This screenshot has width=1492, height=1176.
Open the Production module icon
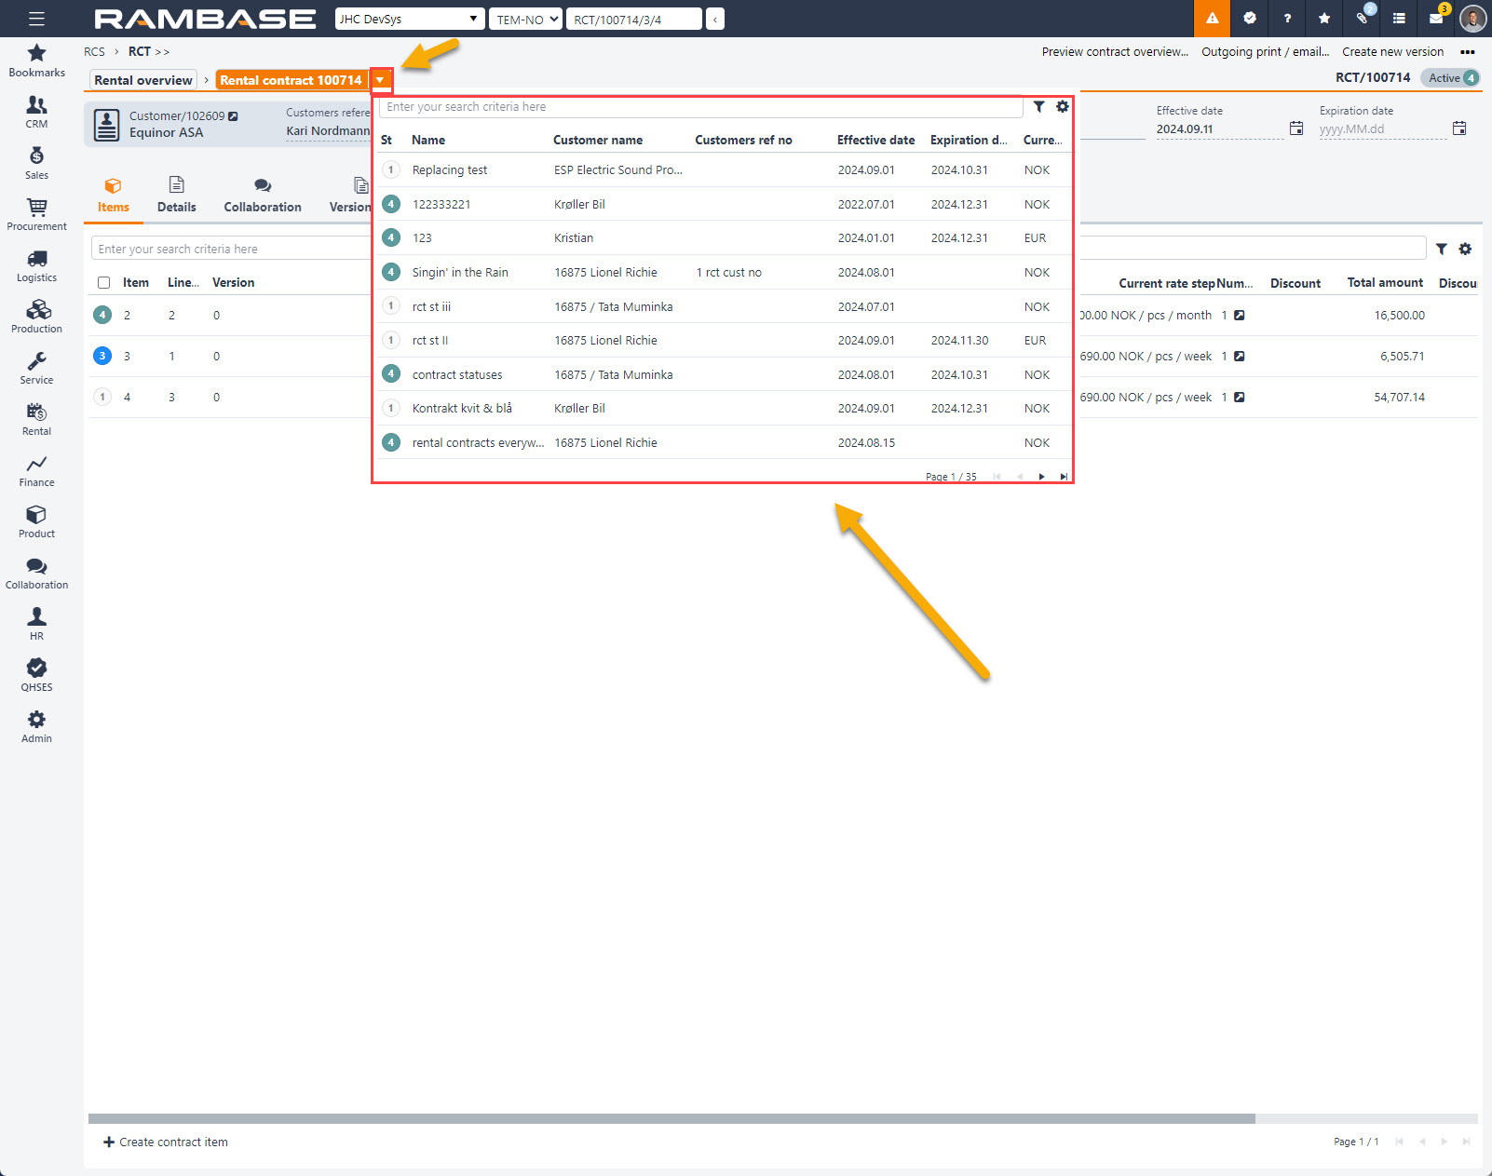tap(36, 317)
